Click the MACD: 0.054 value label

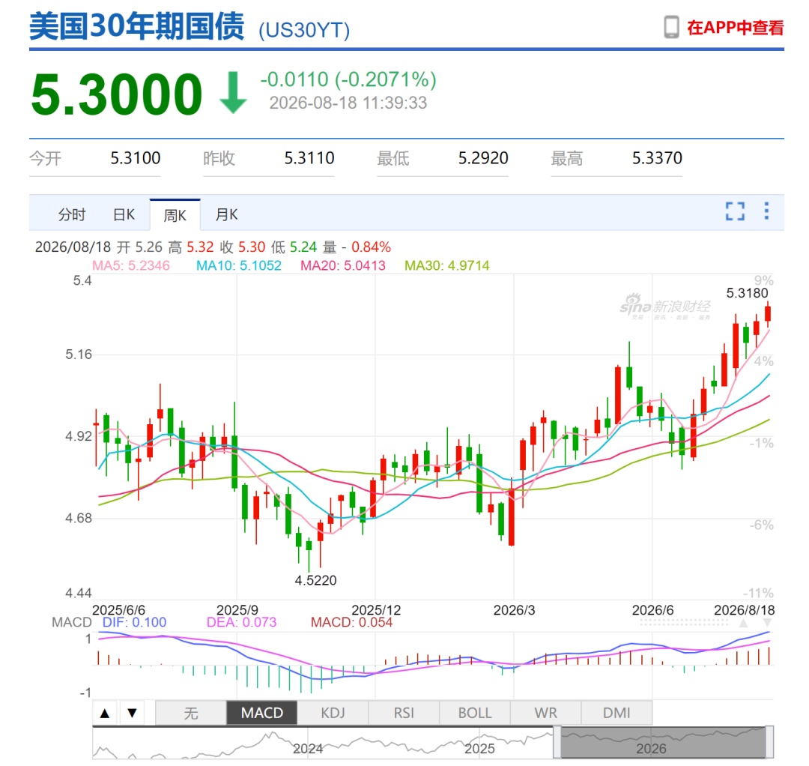click(x=351, y=622)
